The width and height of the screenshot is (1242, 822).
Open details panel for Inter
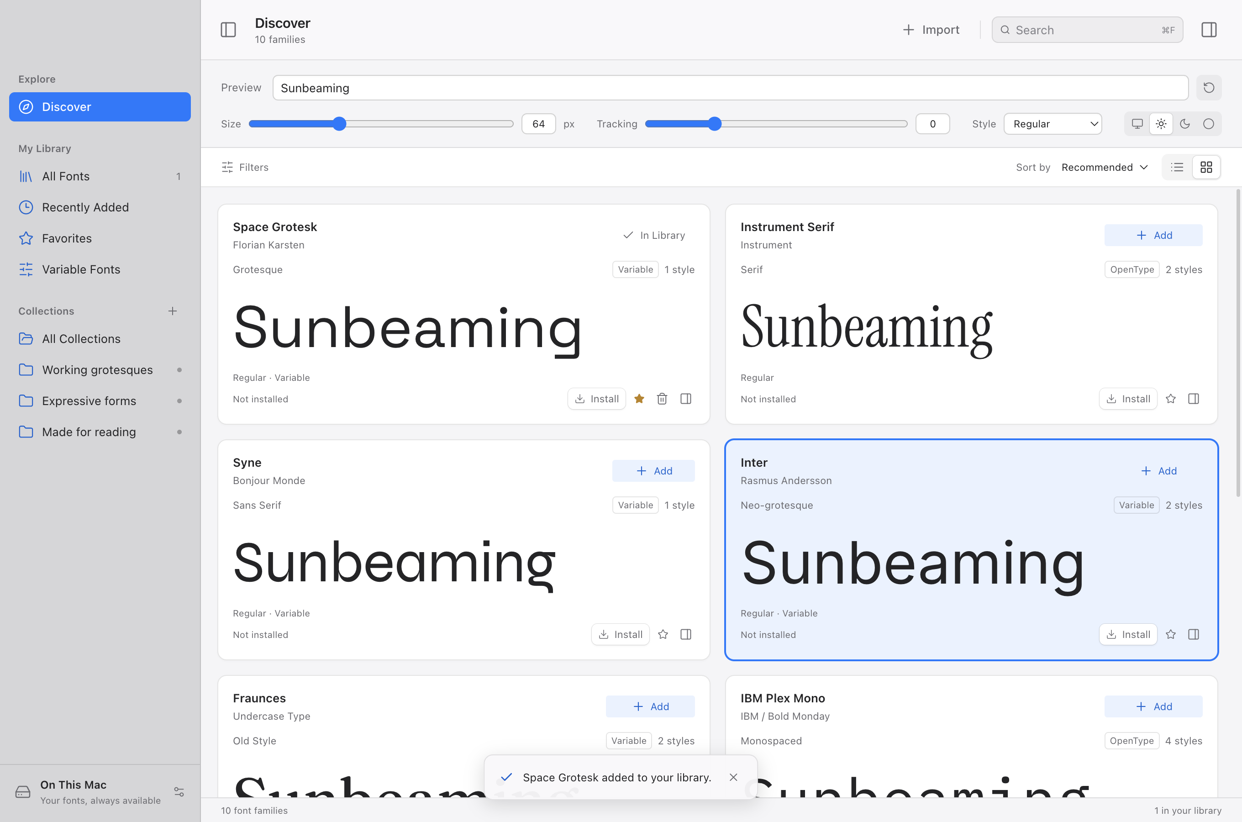[x=1193, y=634]
